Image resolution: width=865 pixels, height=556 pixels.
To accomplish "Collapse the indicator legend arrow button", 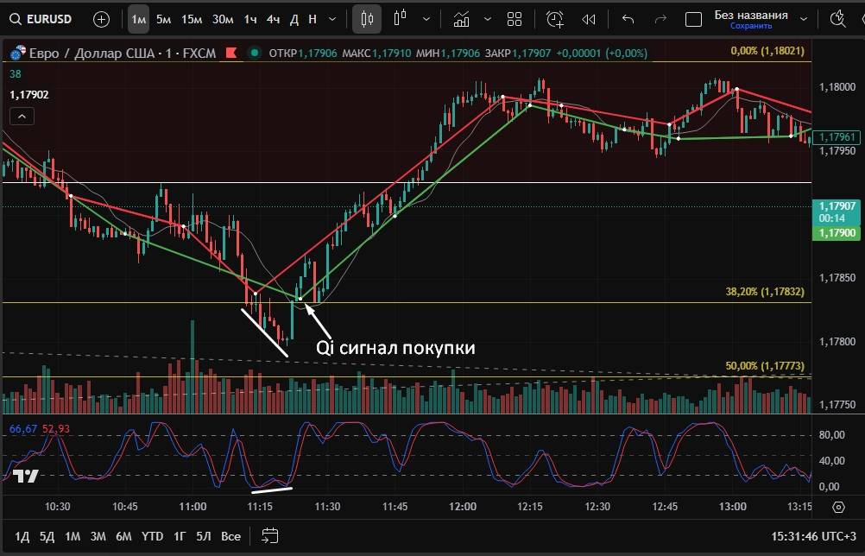I will (x=22, y=117).
